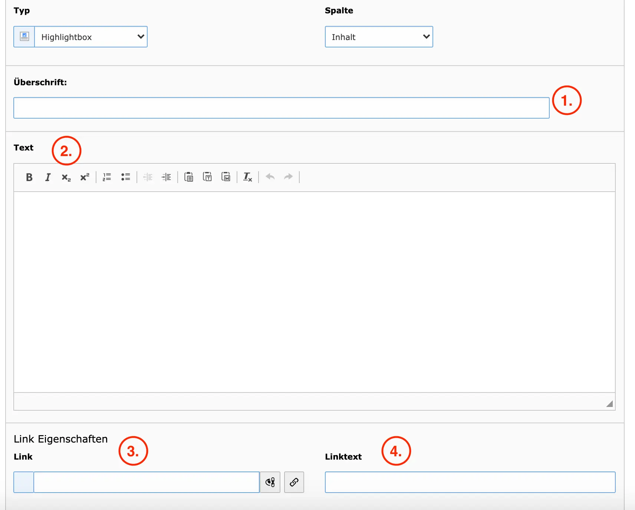Remove formatting from the text
The image size is (635, 510).
pyautogui.click(x=247, y=177)
